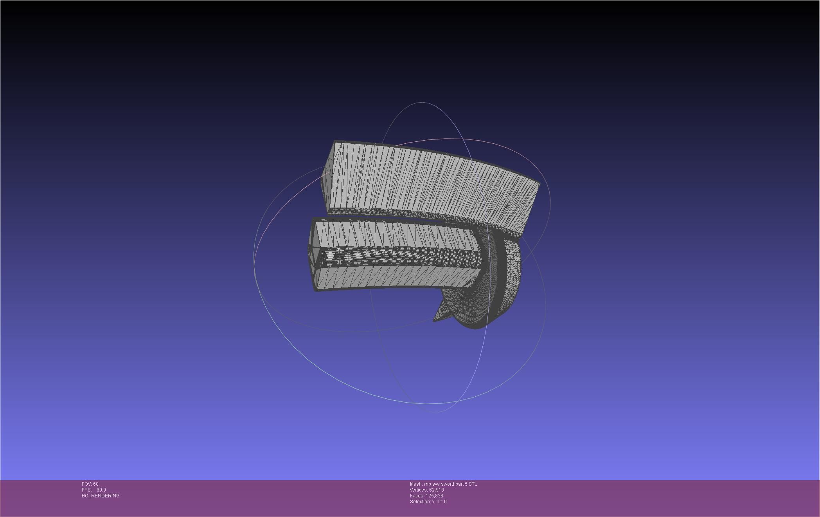The width and height of the screenshot is (820, 517).
Task: Click the Vertices: 62,913 count
Action: (x=427, y=490)
